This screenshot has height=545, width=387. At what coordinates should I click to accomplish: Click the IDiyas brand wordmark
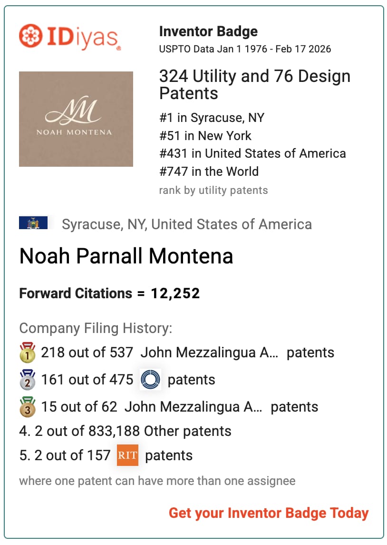(x=83, y=37)
